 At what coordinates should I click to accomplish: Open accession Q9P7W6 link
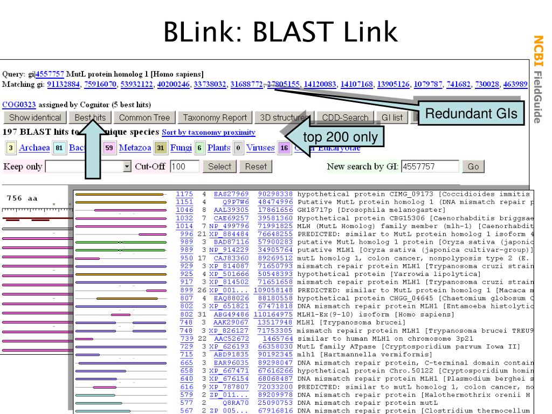236,202
